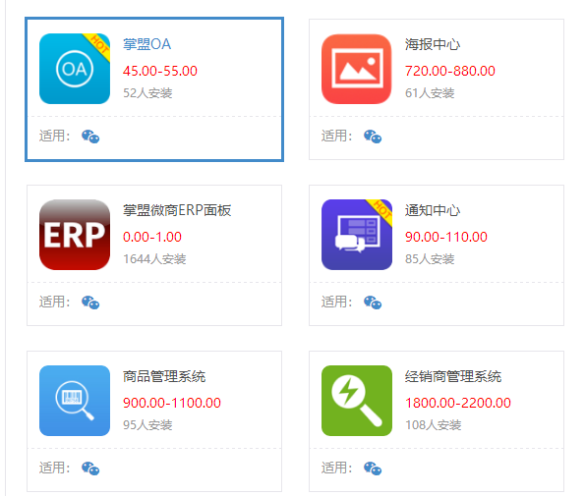Screen dimensions: 585x496
Task: Click the 适用 label in 掌盟OA card
Action: click(x=54, y=136)
